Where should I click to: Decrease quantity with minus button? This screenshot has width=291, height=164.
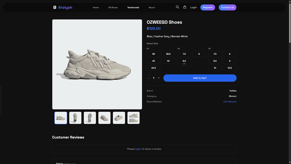pos(149,78)
